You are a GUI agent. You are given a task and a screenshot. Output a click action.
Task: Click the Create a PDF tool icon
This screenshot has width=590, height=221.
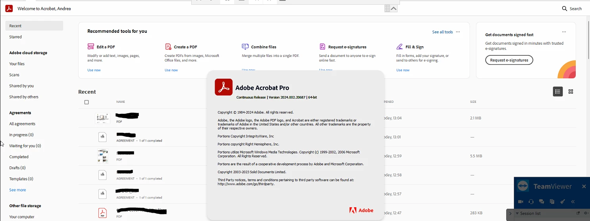coord(168,47)
